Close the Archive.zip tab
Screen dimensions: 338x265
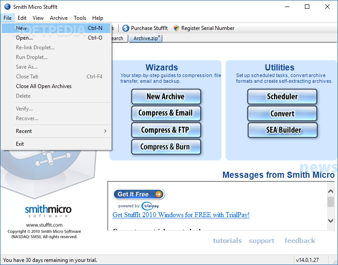pos(159,37)
